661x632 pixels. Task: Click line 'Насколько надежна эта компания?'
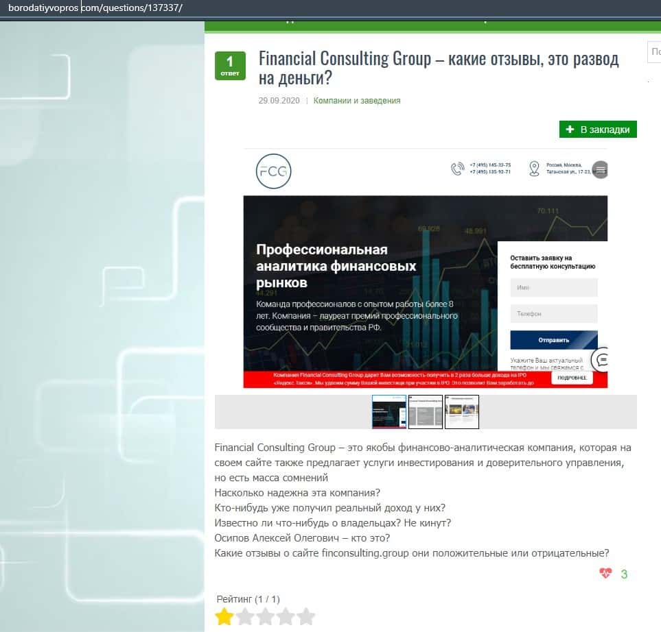click(297, 493)
